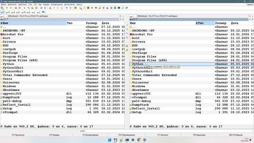254x143 pixels.
Task: Click the F6 Перемещение button
Action: click(x=127, y=135)
